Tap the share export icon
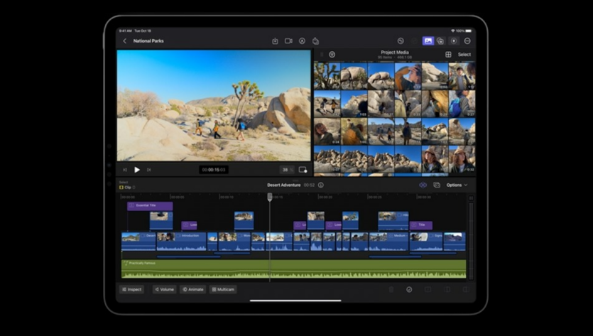Image resolution: width=593 pixels, height=336 pixels. [x=315, y=41]
